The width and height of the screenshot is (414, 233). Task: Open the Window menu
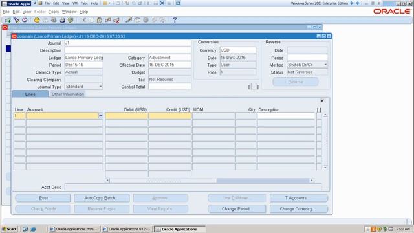coord(69,12)
